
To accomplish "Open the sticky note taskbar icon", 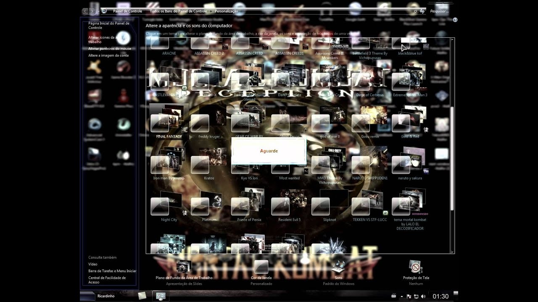I will (x=142, y=296).
